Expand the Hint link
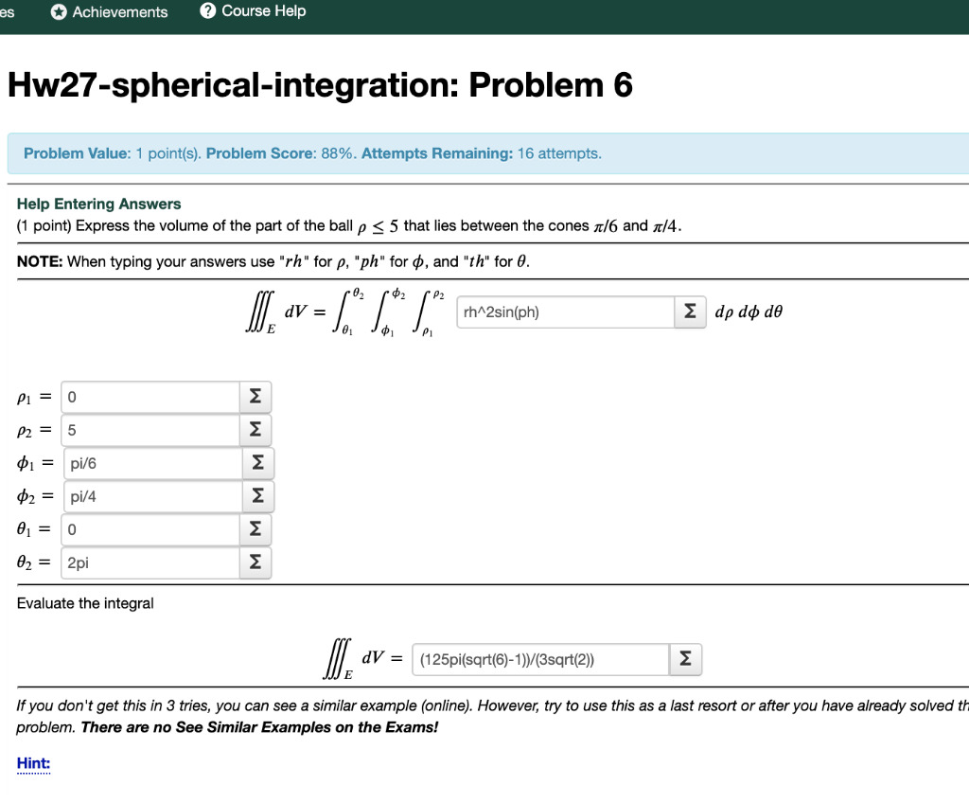The width and height of the screenshot is (969, 803). click(33, 763)
